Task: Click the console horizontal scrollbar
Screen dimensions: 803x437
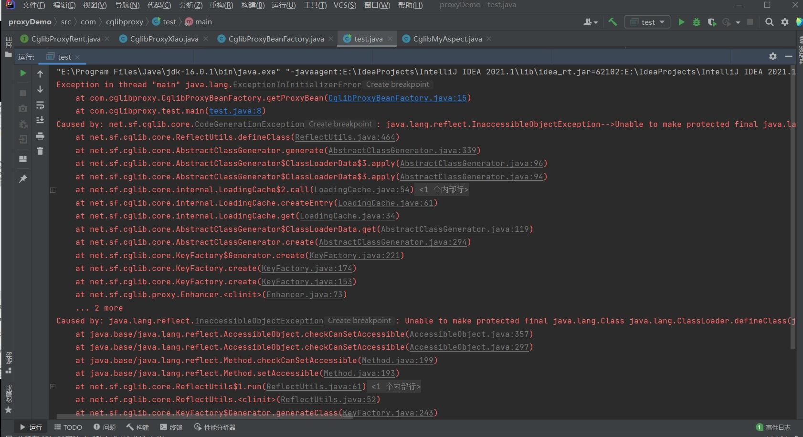Action: [205, 416]
